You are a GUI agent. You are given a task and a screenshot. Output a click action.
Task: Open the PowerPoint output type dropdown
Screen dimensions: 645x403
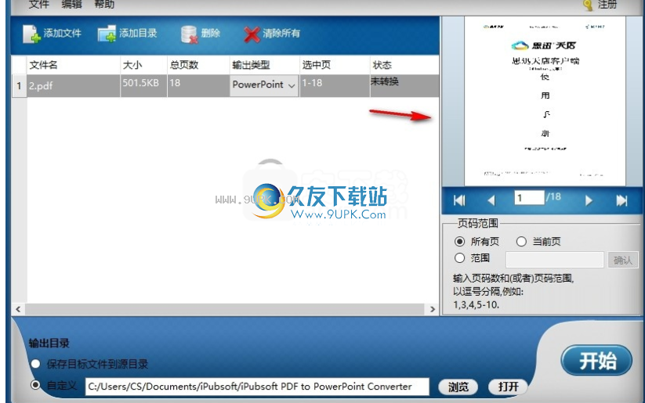[x=263, y=85]
